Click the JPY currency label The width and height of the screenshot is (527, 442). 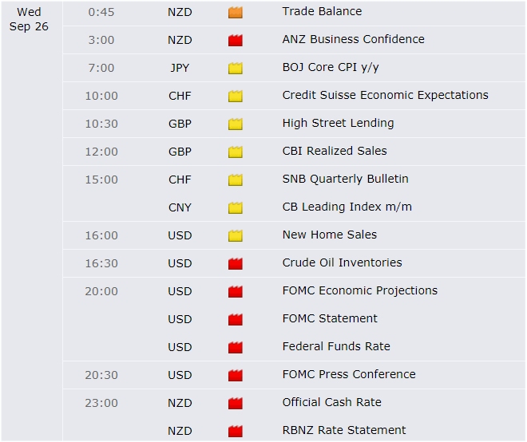tap(180, 67)
